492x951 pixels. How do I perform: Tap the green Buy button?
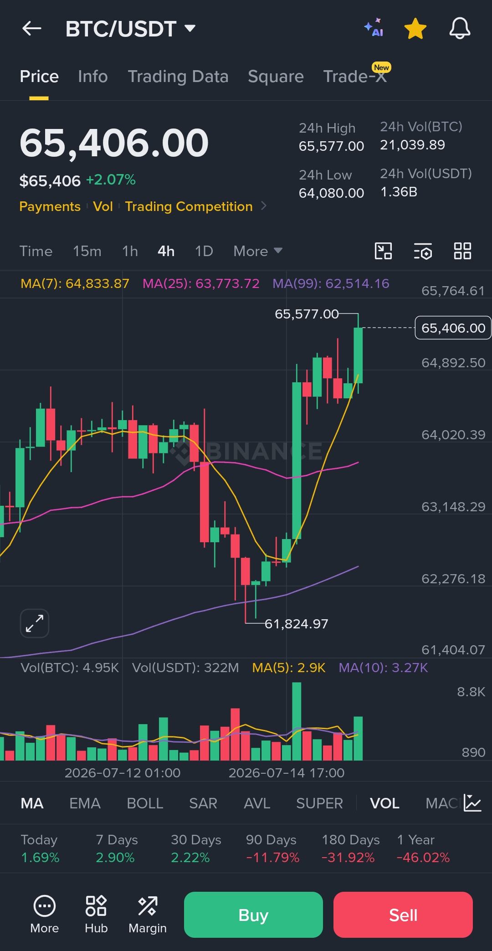point(253,915)
